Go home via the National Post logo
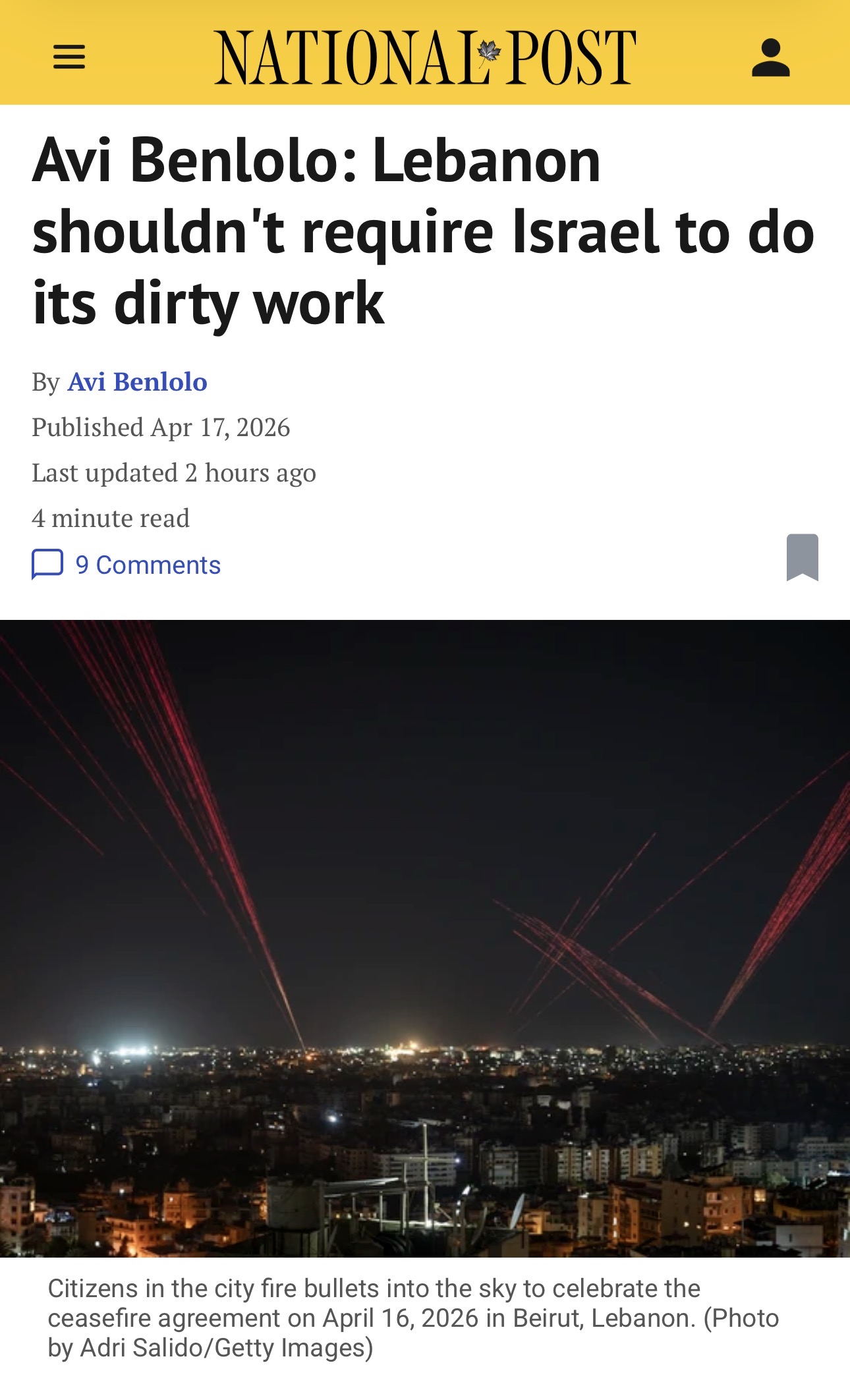 click(425, 57)
